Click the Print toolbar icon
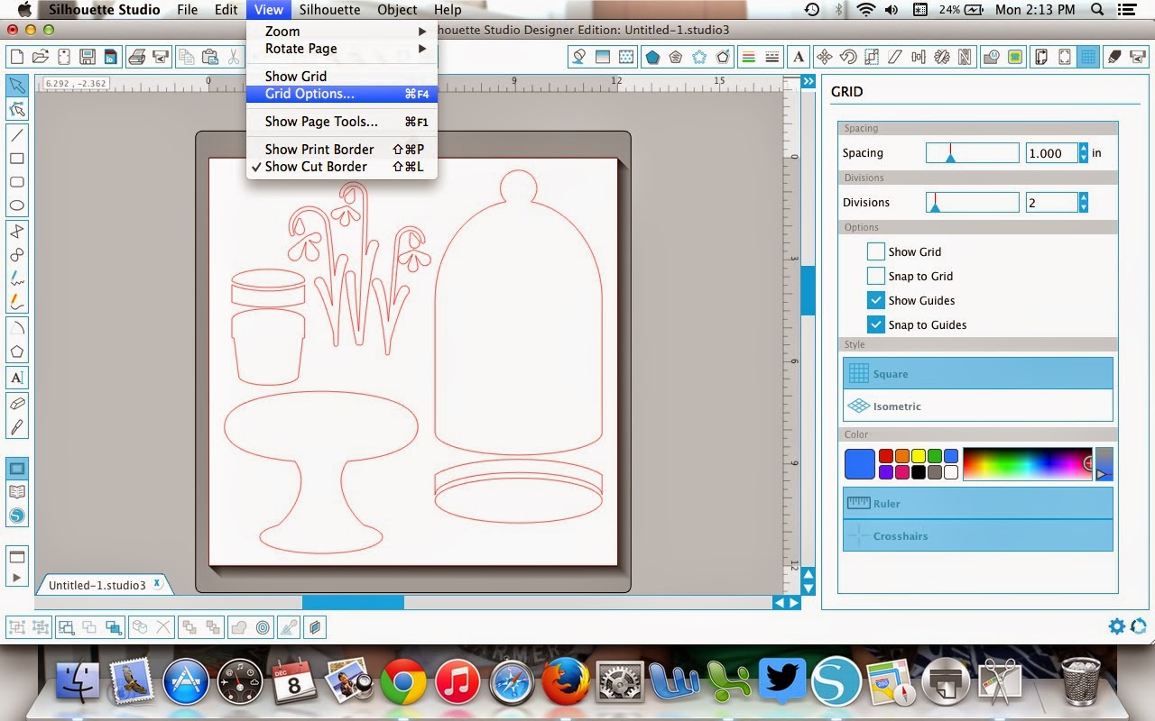The height and width of the screenshot is (721, 1155). (x=136, y=57)
